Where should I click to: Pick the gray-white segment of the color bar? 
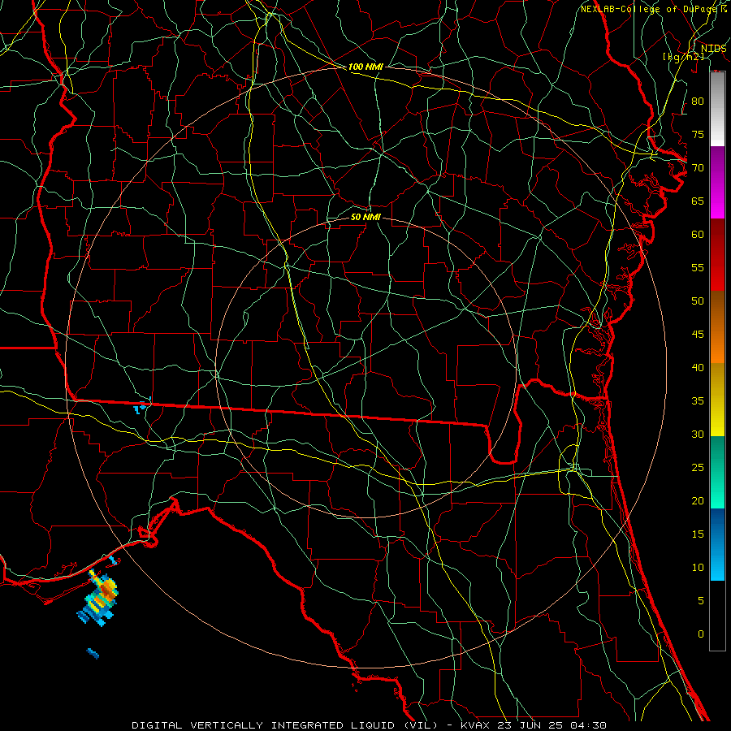click(x=717, y=109)
